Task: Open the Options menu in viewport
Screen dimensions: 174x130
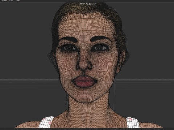Action: point(4,0)
